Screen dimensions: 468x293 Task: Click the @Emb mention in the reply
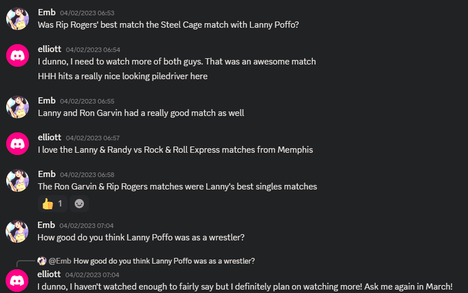(x=59, y=261)
